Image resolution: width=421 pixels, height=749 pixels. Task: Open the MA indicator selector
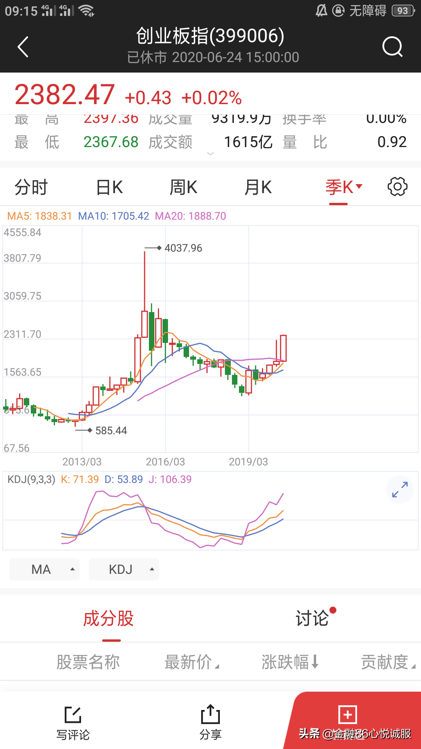pos(44,569)
